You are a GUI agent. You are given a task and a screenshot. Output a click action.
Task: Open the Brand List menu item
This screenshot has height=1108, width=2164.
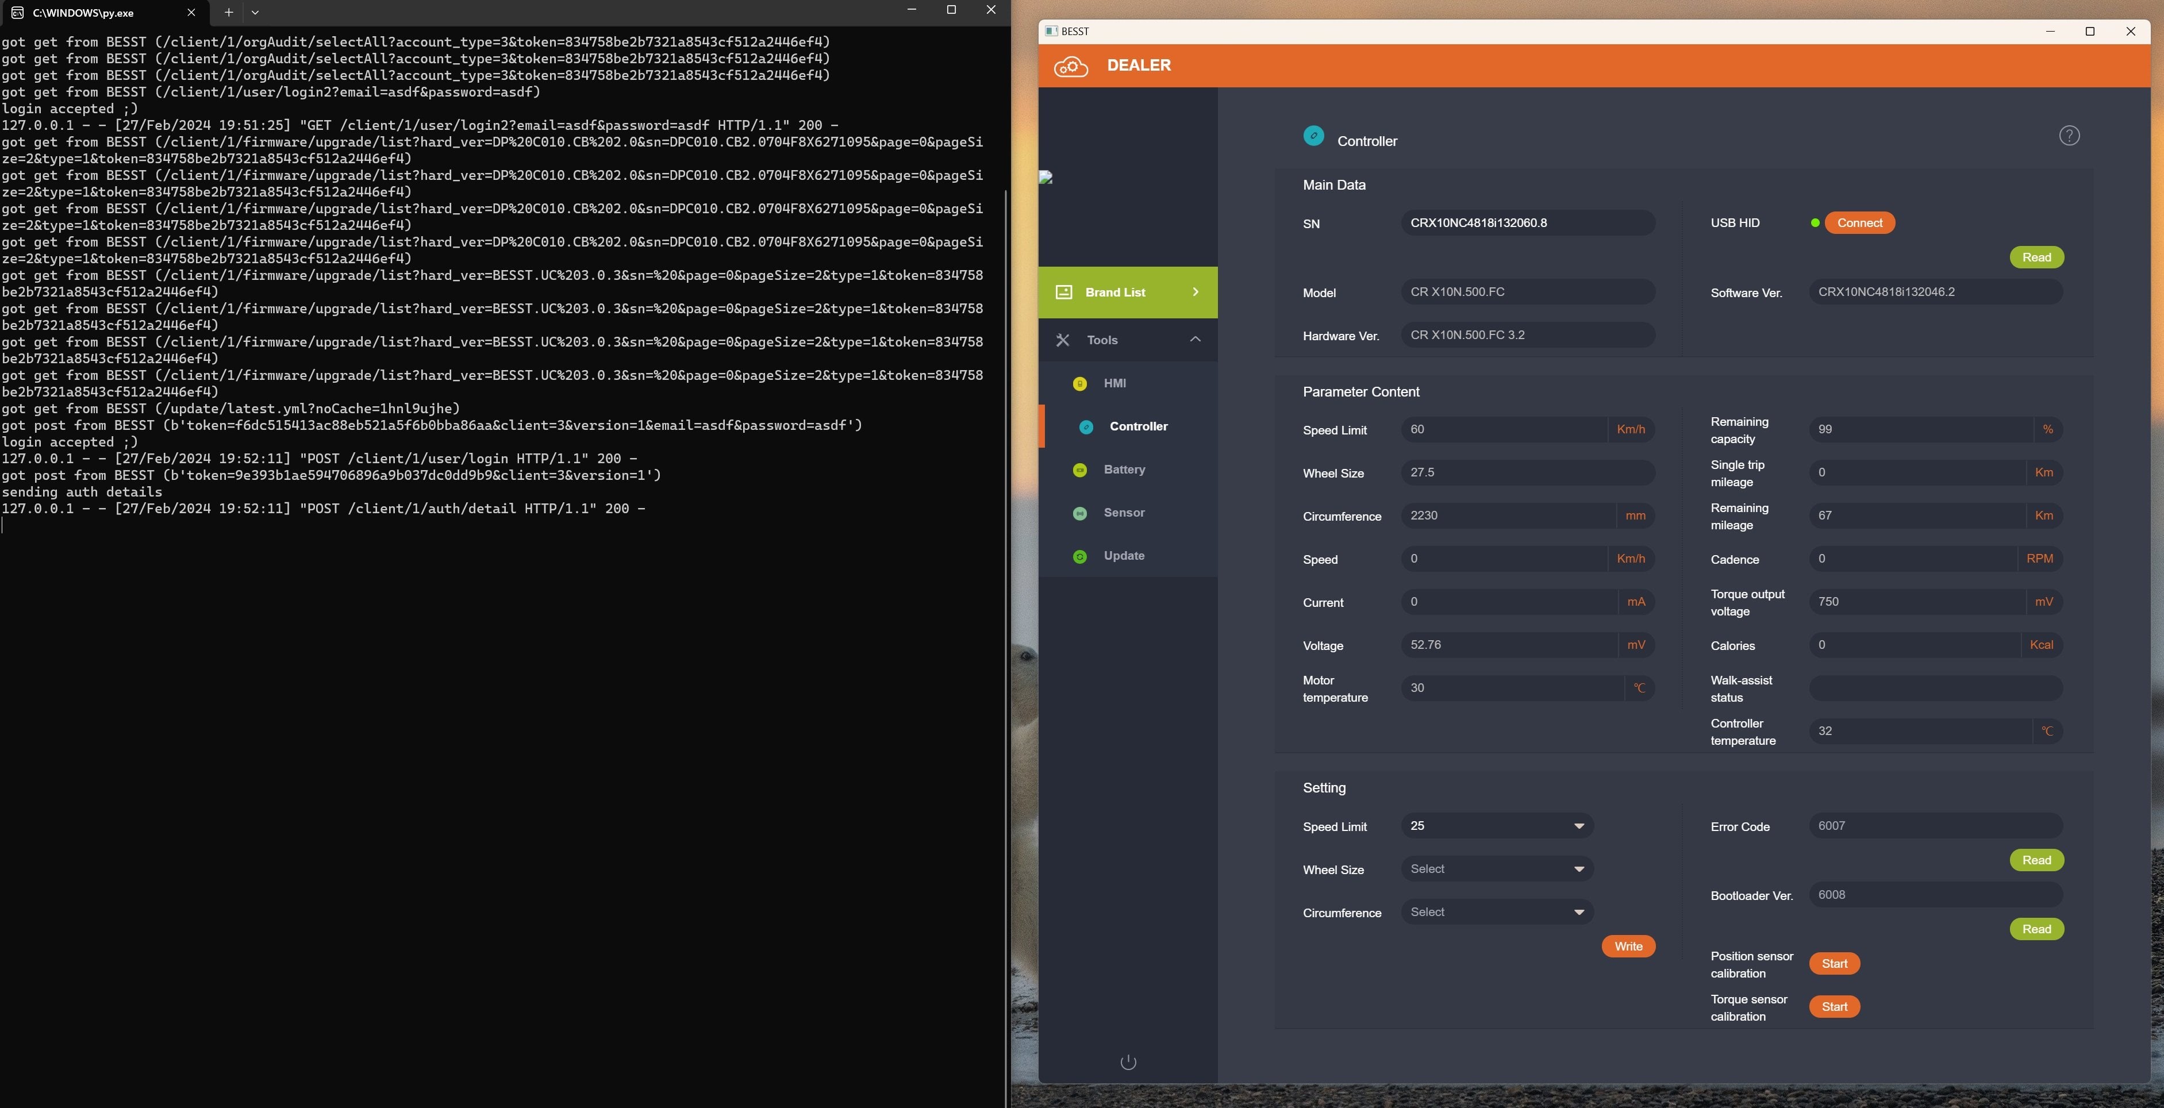click(1128, 293)
